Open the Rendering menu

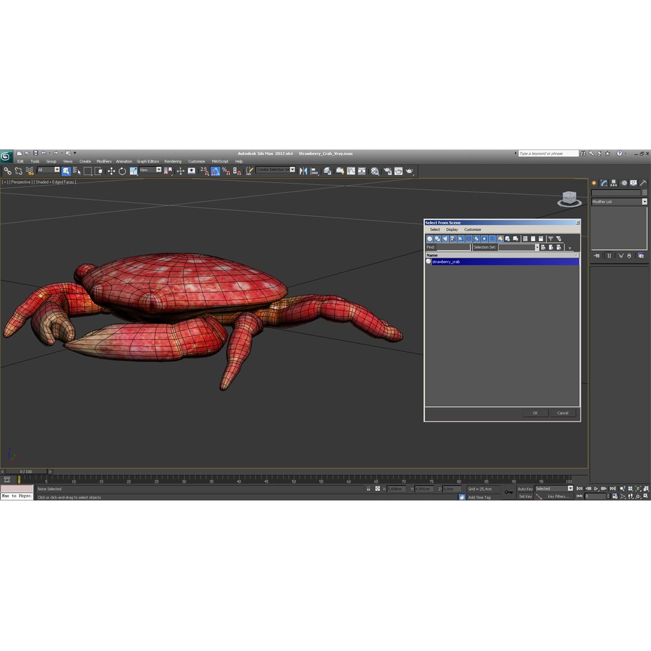(x=173, y=162)
